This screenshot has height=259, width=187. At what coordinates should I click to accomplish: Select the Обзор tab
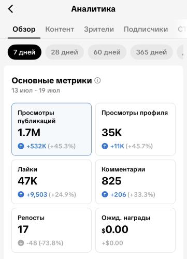24,29
